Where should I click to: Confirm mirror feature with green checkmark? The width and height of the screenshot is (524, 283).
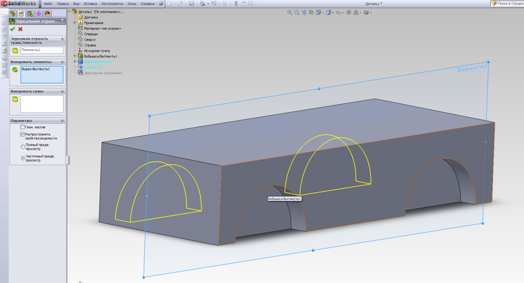(x=12, y=29)
